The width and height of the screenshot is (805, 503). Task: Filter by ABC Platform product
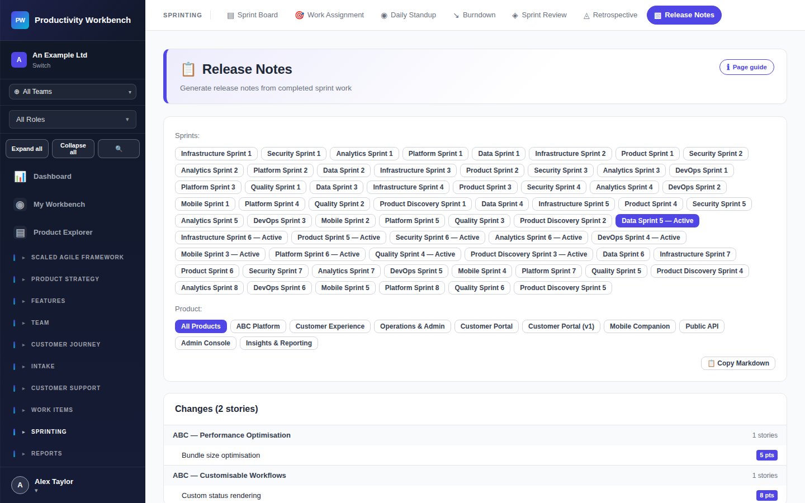258,326
